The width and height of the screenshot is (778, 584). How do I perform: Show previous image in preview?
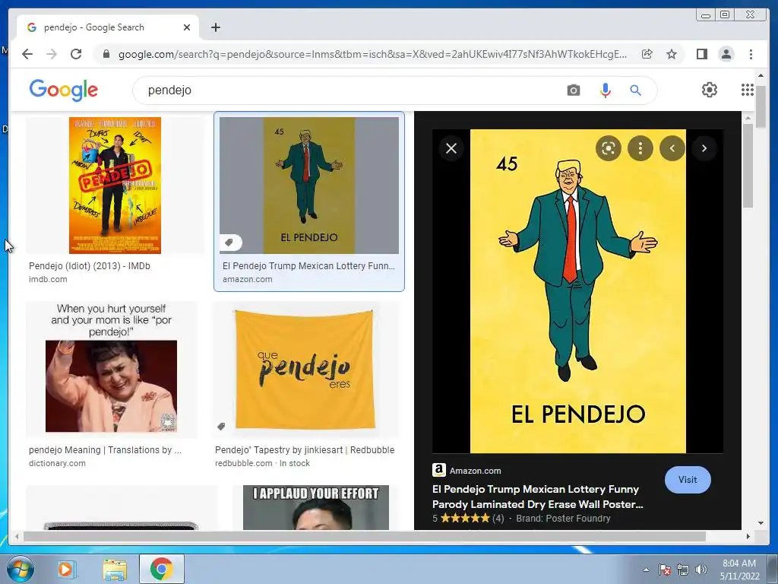click(x=672, y=148)
